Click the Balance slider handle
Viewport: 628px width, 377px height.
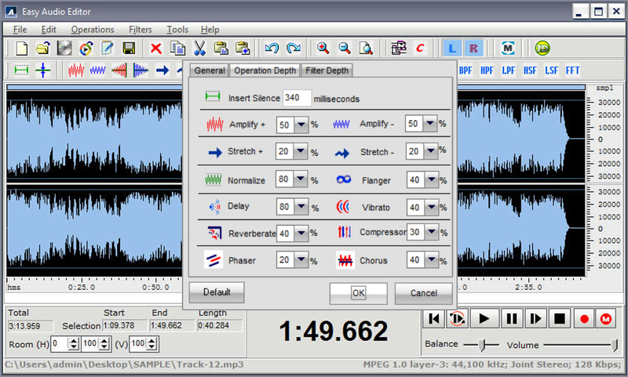tap(483, 345)
